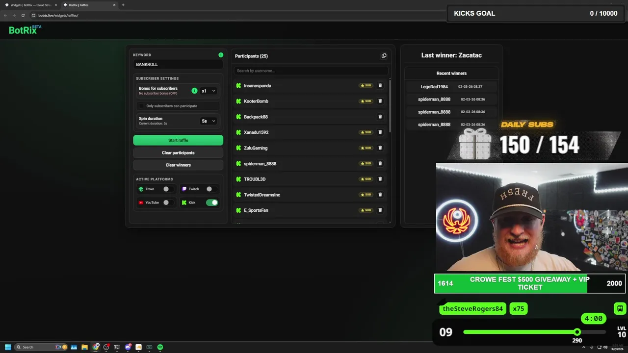Image resolution: width=628 pixels, height=353 pixels.
Task: Open Windows Start menu
Action: point(8,347)
